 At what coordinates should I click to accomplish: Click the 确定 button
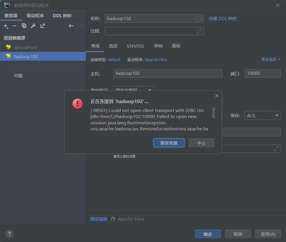pyautogui.click(x=208, y=234)
